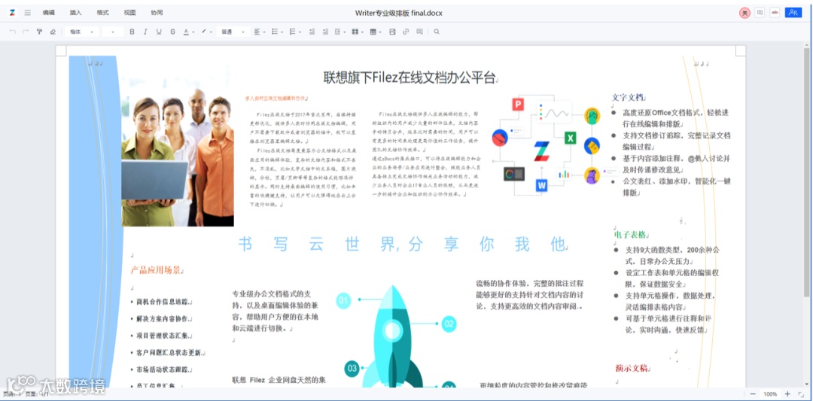
Task: Click the track changes icon at top right
Action: (775, 13)
